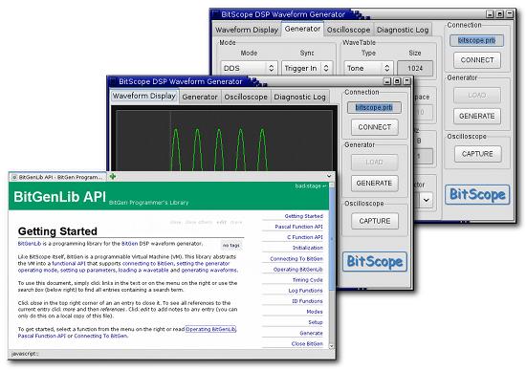Open the browser tab list chevron
Screen dimensions: 526x371
coord(329,176)
